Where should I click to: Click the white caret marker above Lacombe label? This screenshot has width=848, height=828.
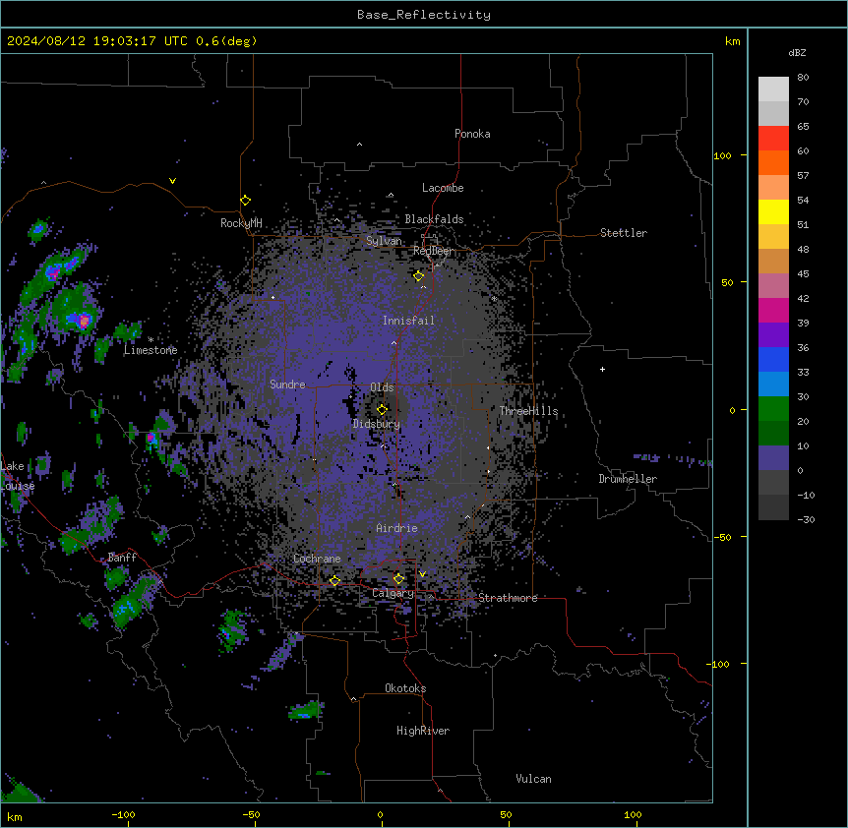(391, 195)
